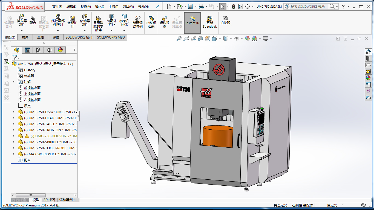
Task: Click the Section View icon in viewport toolbar
Action: pyautogui.click(x=200, y=39)
